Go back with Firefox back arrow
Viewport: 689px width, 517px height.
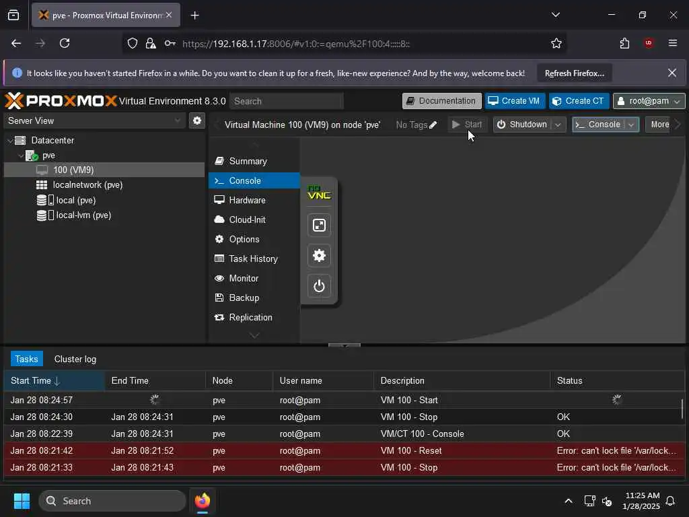tap(16, 43)
